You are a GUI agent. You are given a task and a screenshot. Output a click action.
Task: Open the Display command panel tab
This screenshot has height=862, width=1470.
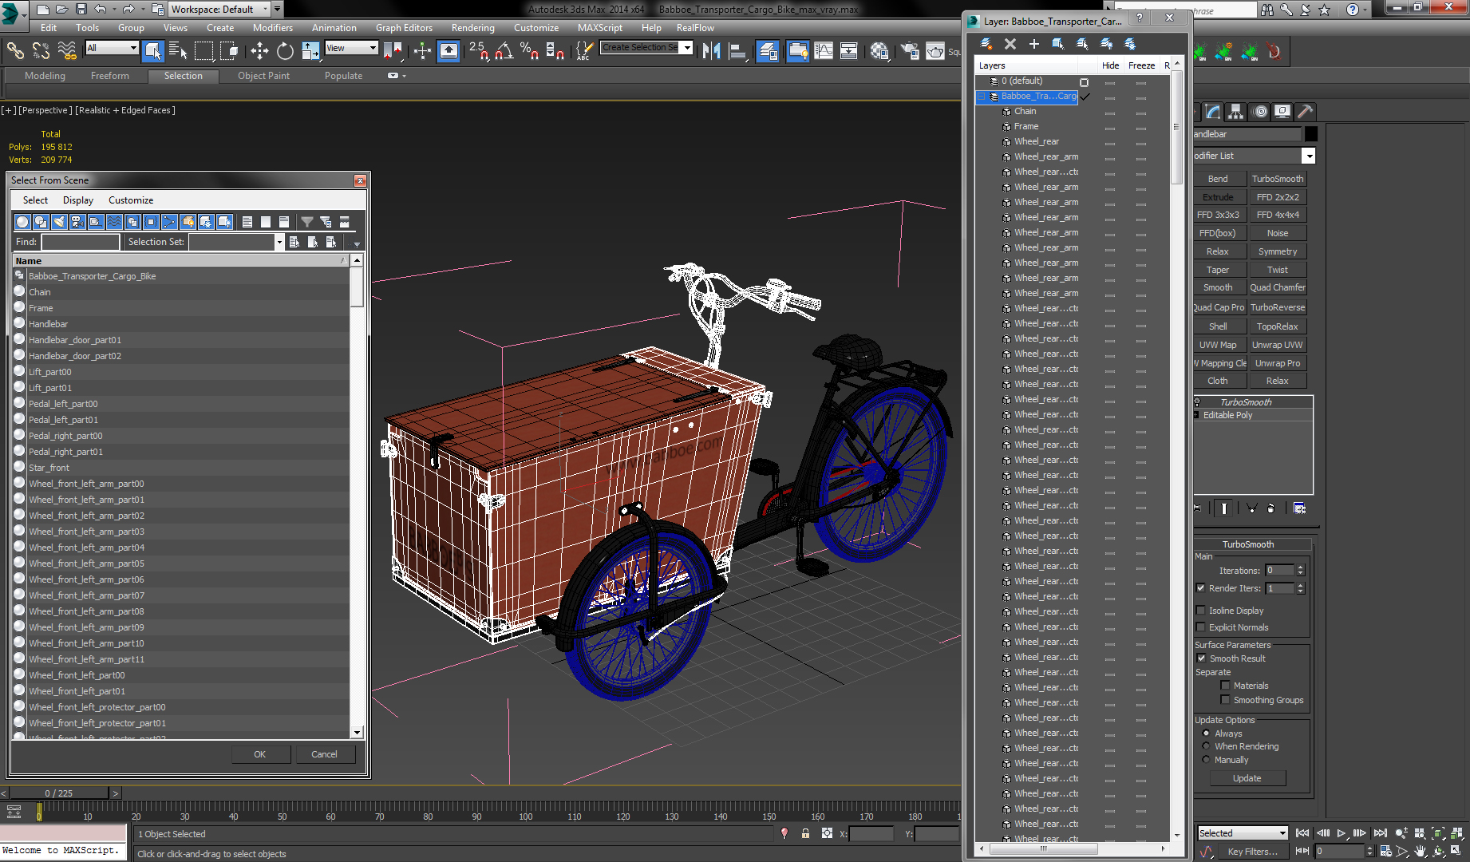(x=1282, y=112)
